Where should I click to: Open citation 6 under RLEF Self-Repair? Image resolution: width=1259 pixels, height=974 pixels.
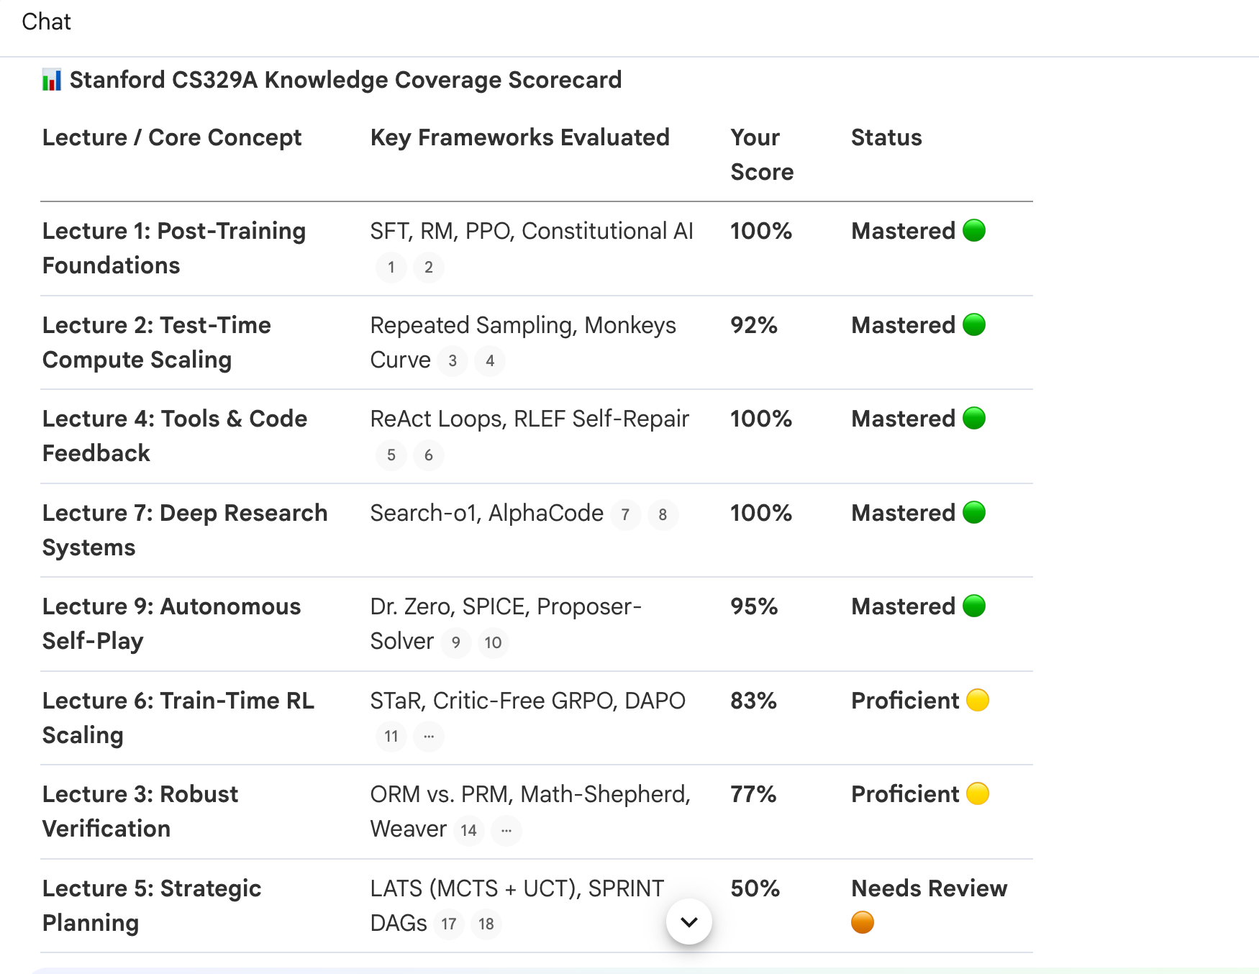click(x=429, y=455)
